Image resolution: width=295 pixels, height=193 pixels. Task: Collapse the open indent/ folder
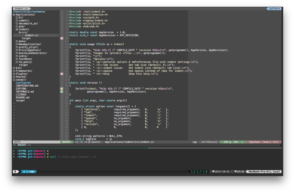pos(17,29)
